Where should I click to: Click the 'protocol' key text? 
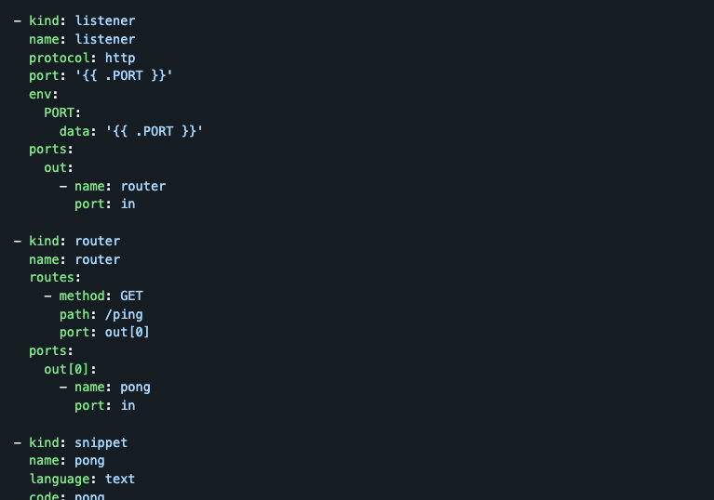[60, 59]
